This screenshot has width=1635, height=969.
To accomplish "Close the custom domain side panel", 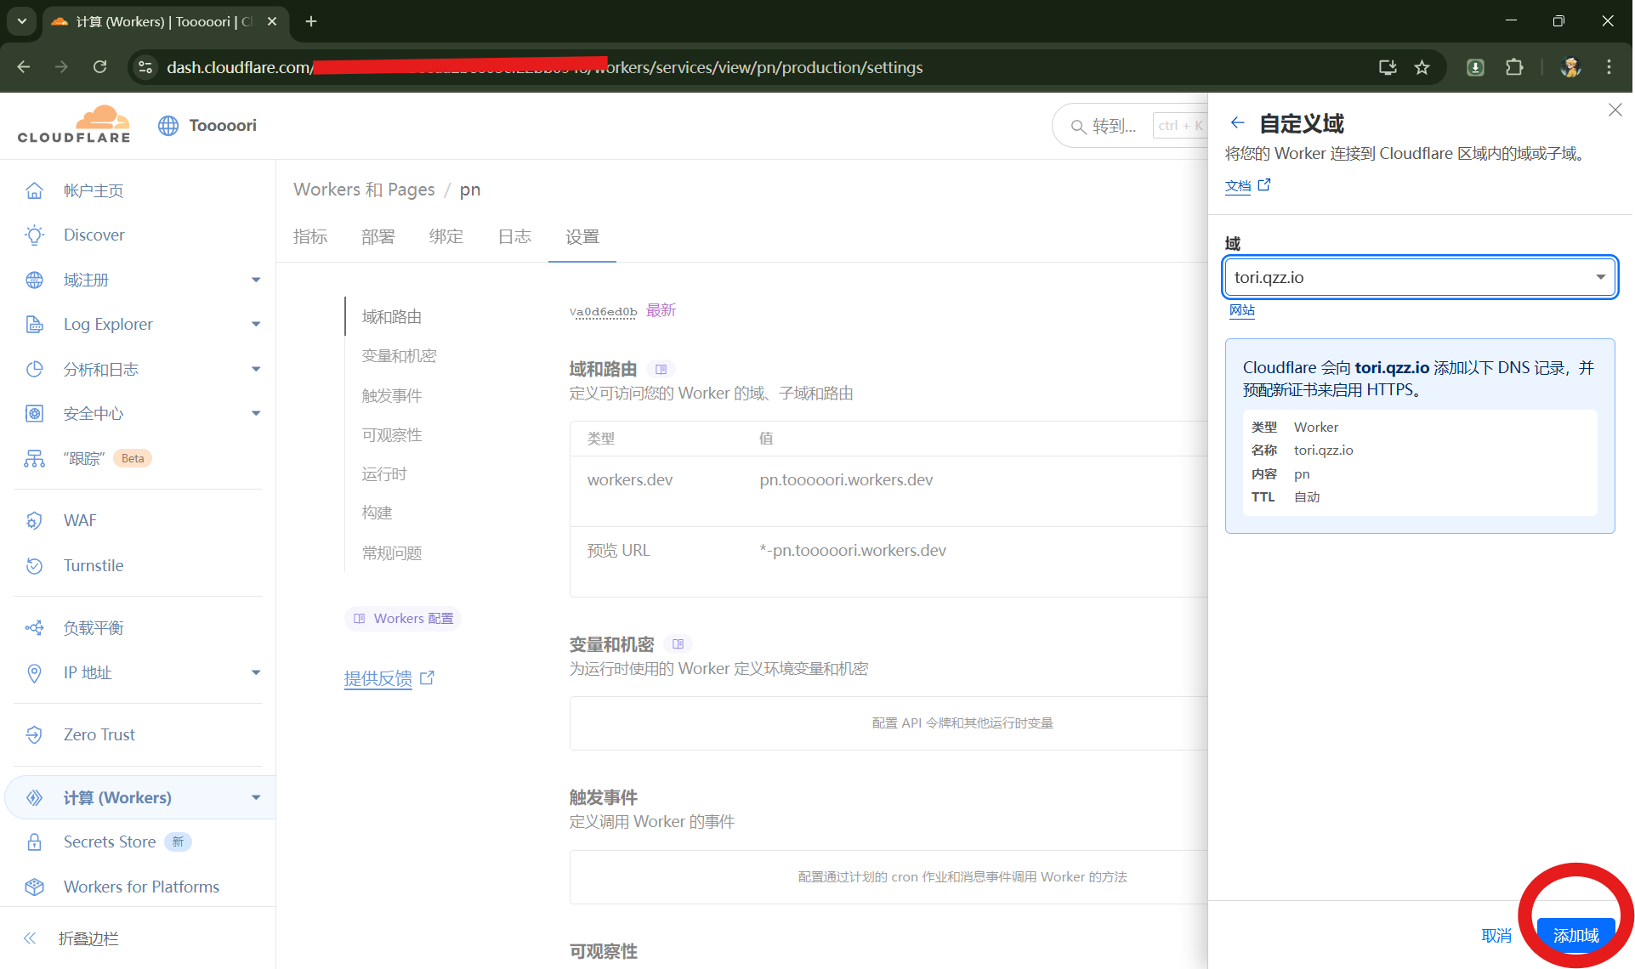I will (x=1615, y=110).
